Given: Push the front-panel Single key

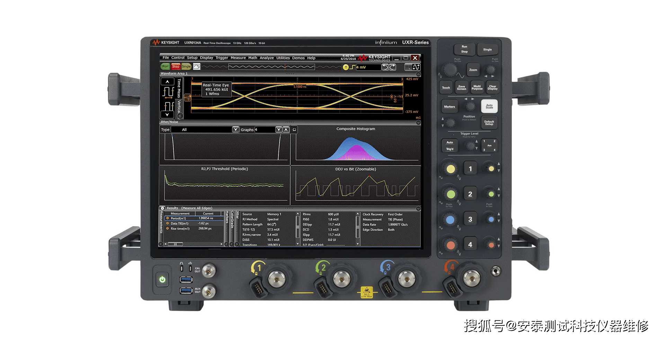Looking at the screenshot, I should point(487,49).
